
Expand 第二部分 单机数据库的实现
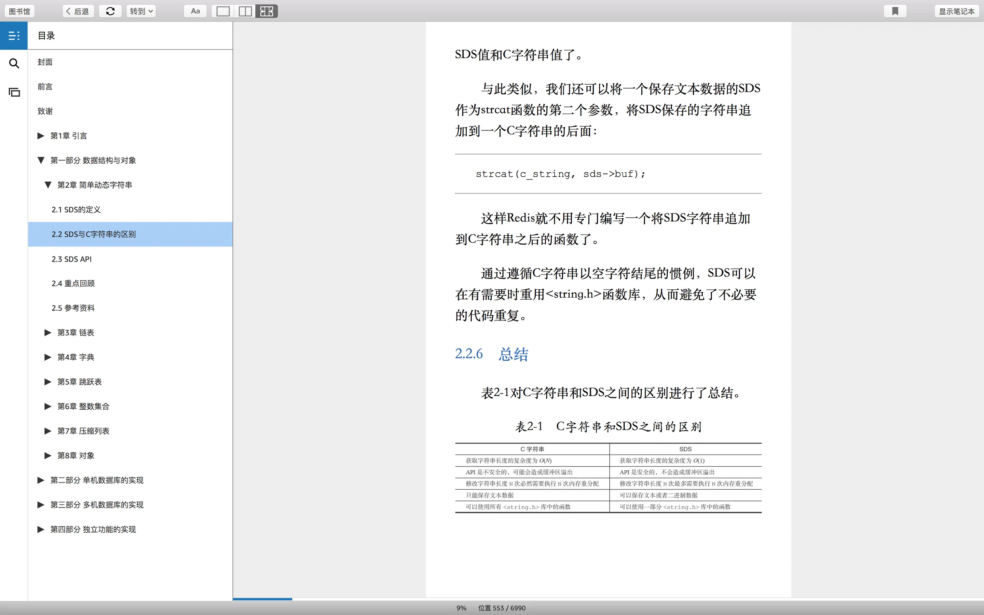(41, 480)
